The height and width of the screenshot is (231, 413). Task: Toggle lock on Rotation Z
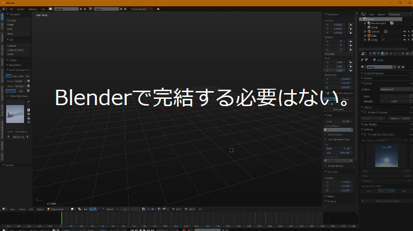(x=350, y=50)
